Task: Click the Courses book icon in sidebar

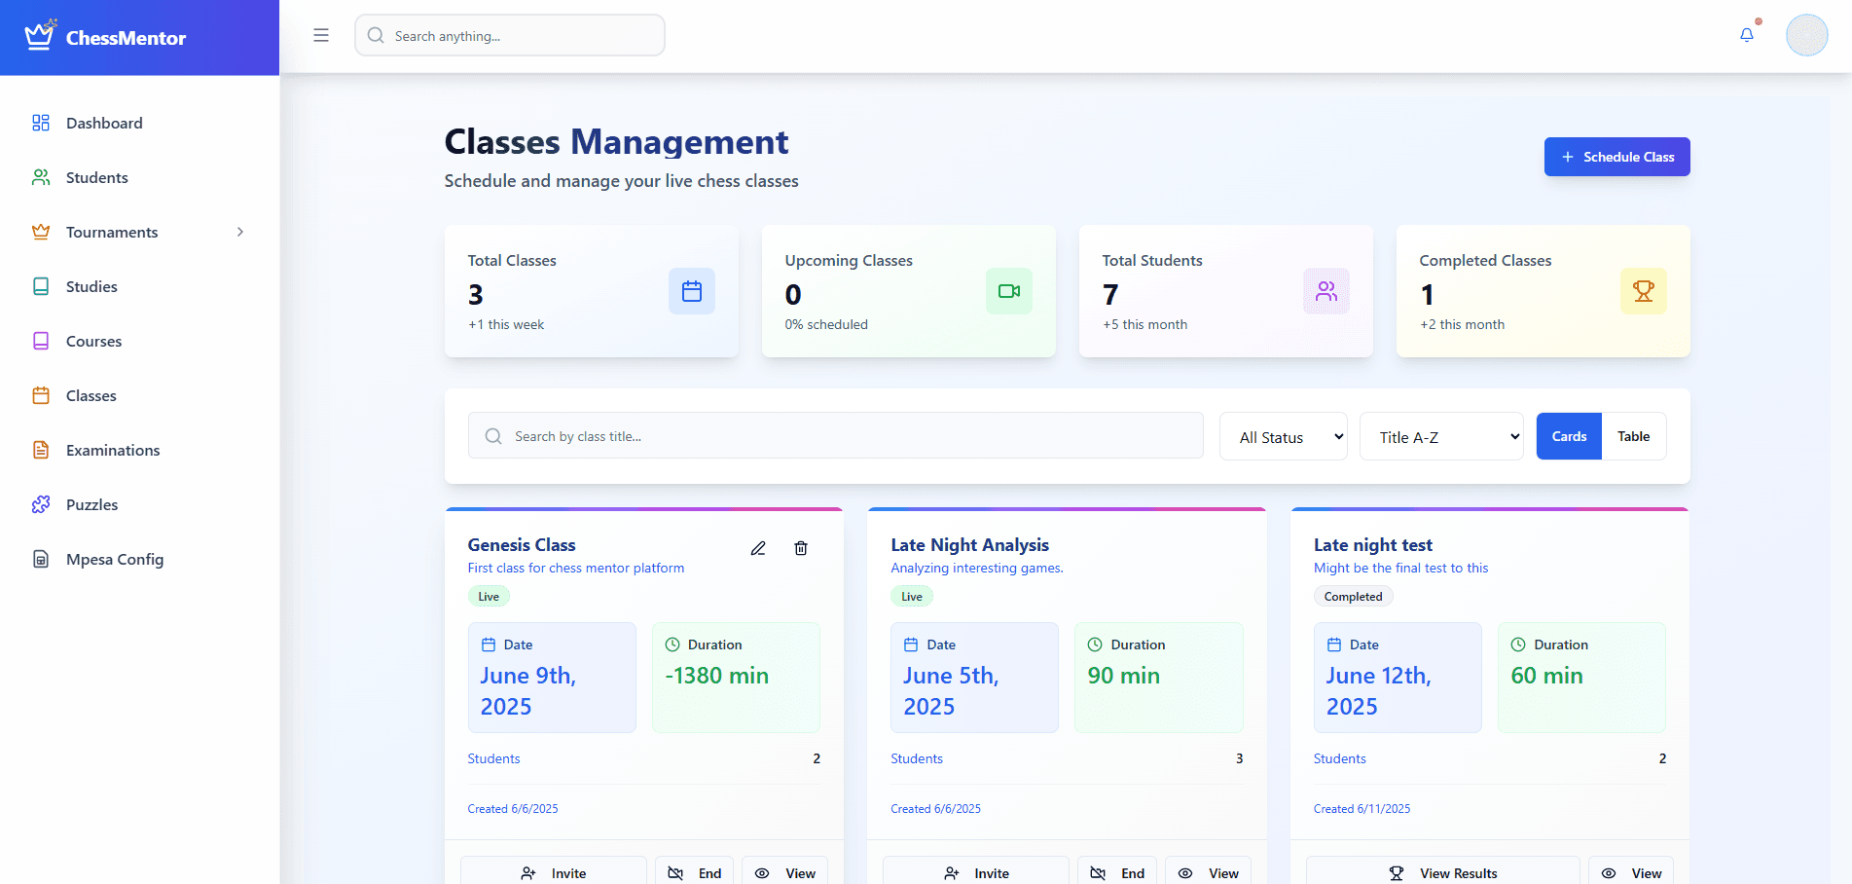Action: 41,341
